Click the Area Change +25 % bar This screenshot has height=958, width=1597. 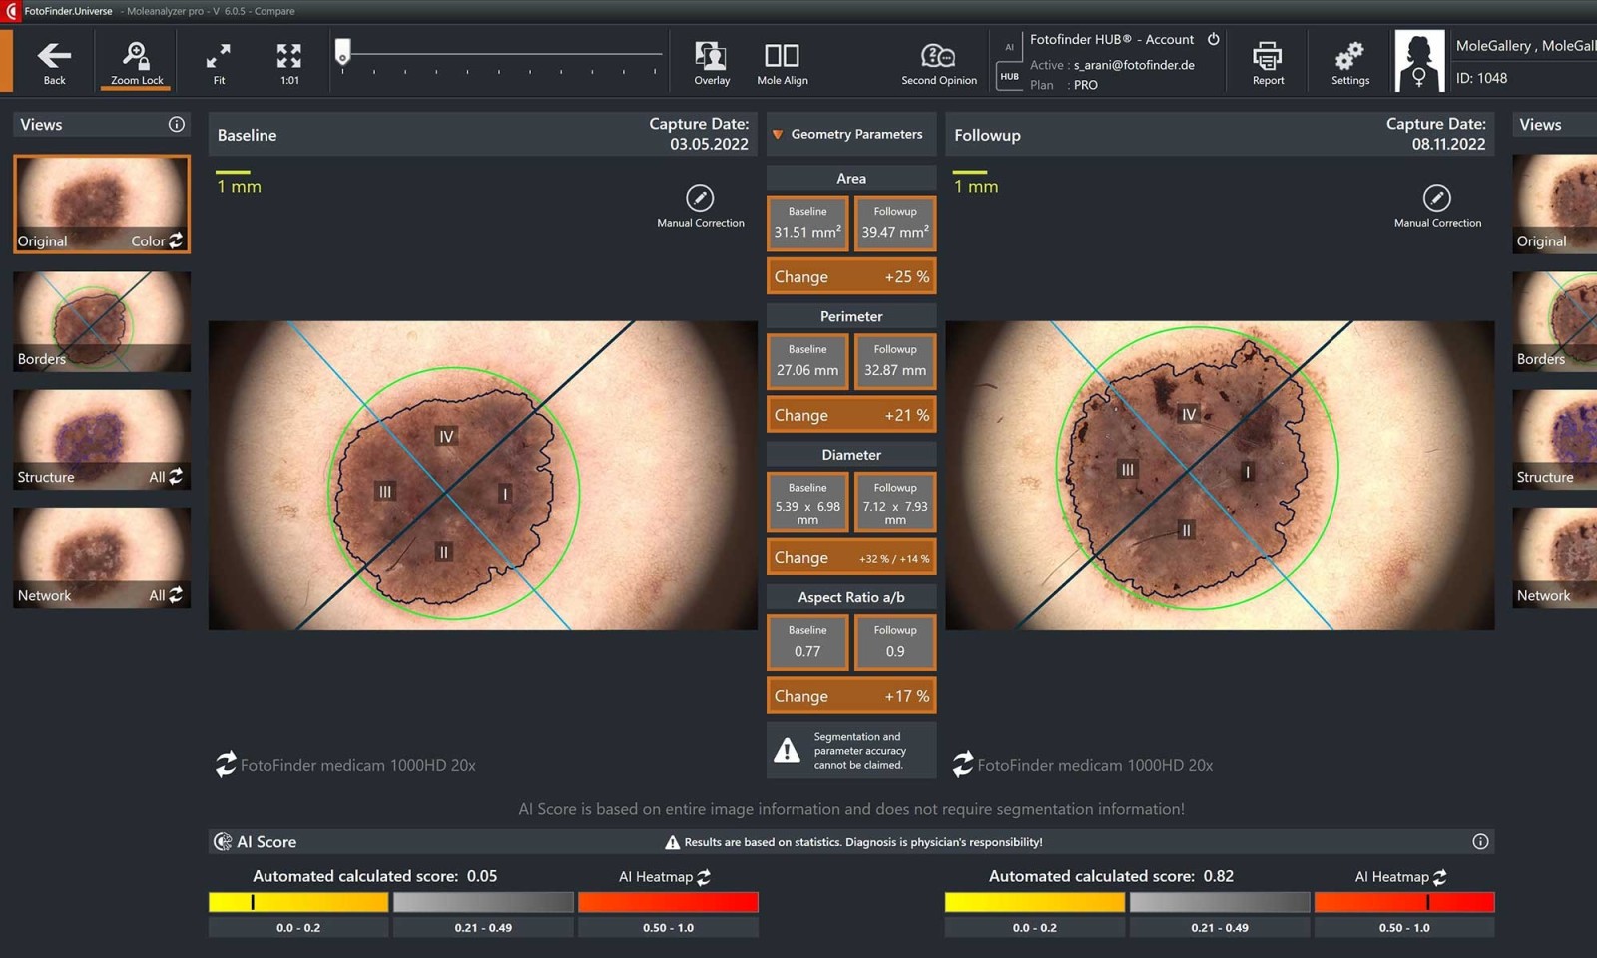[x=851, y=276]
